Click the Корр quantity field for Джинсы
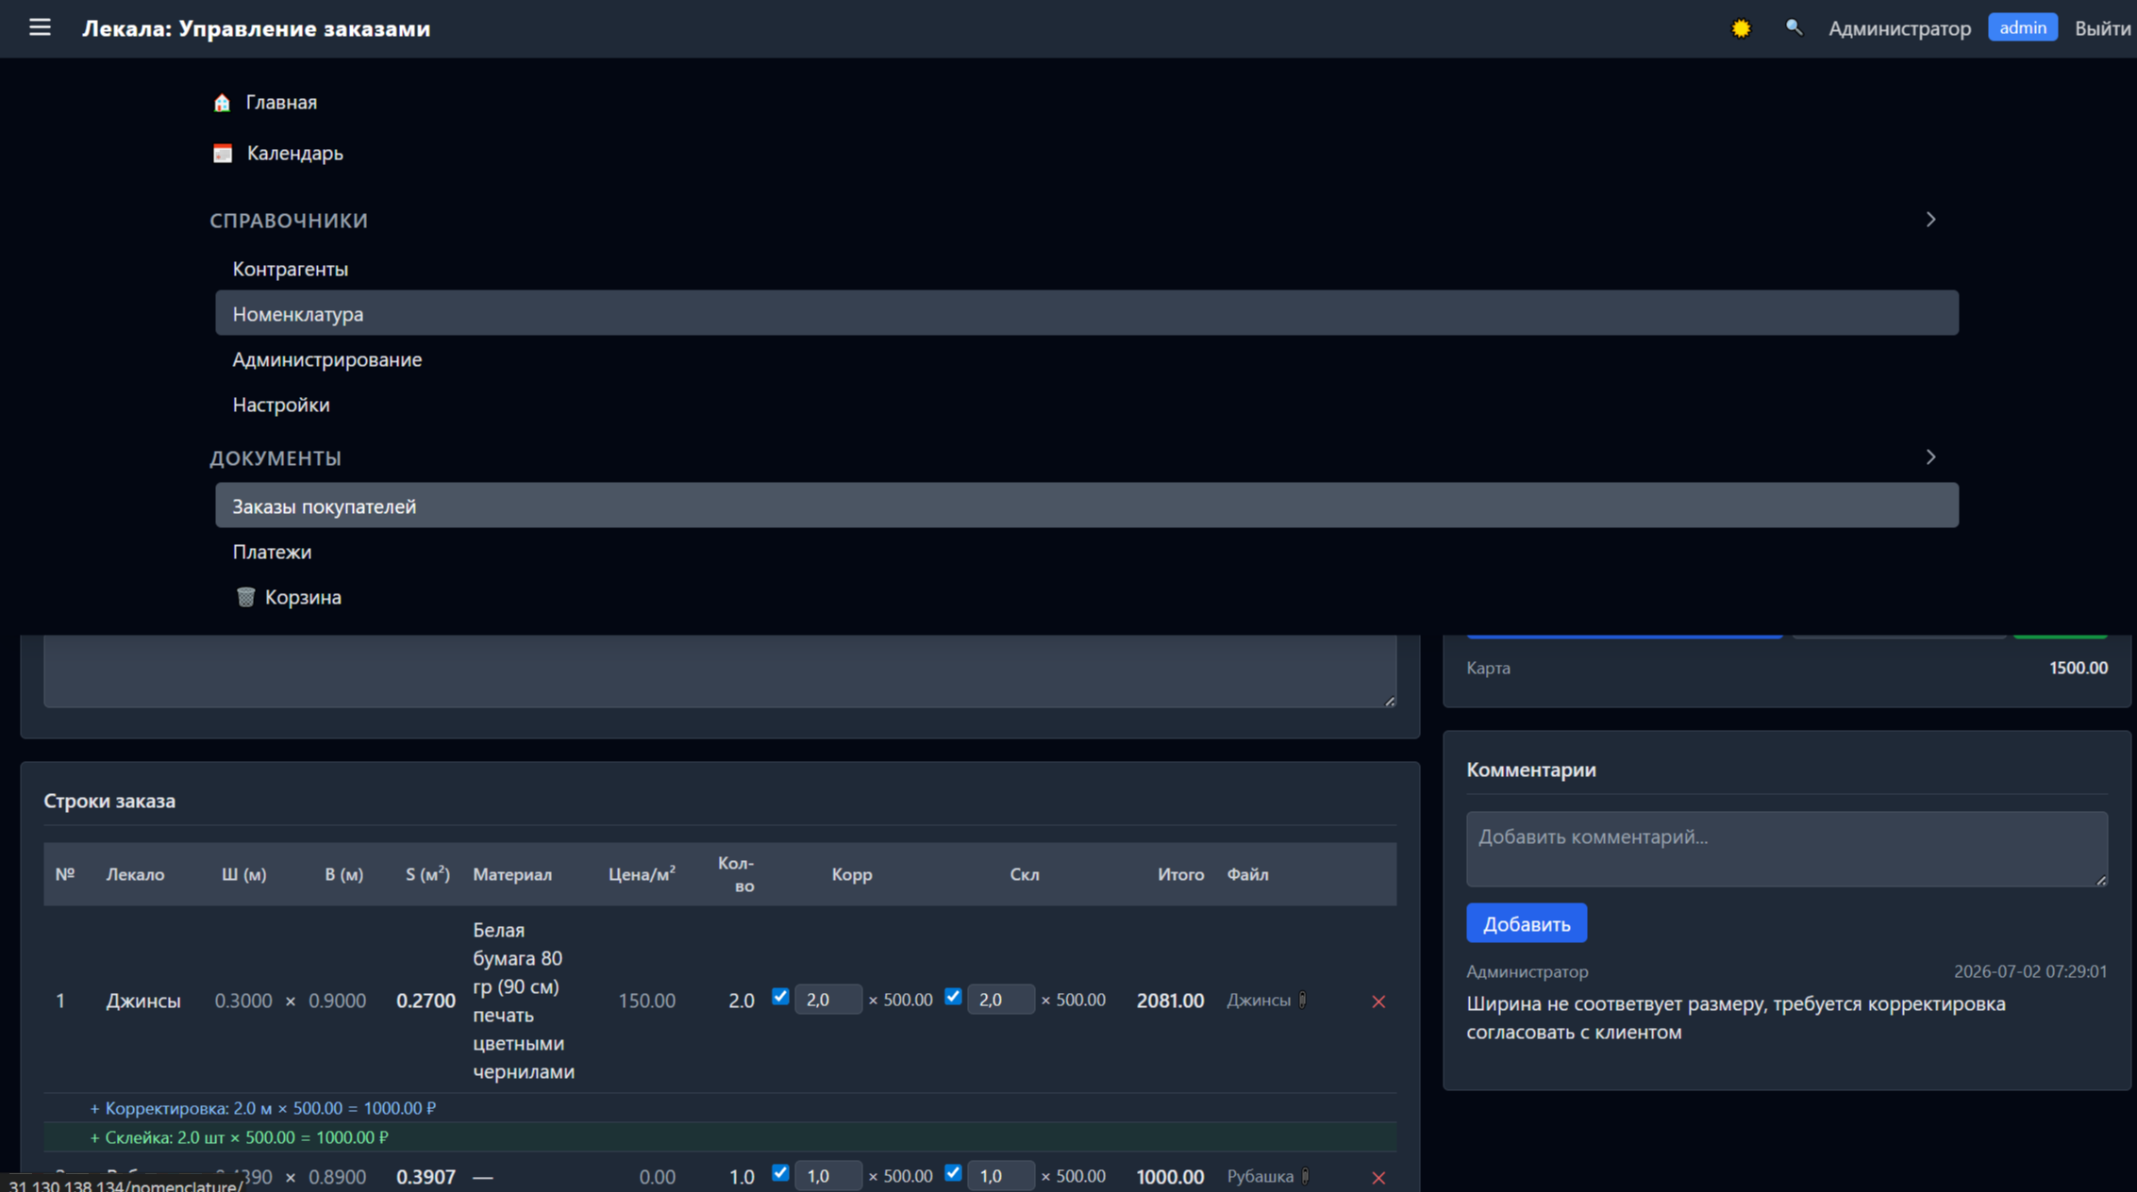The height and width of the screenshot is (1192, 2137). [827, 1000]
